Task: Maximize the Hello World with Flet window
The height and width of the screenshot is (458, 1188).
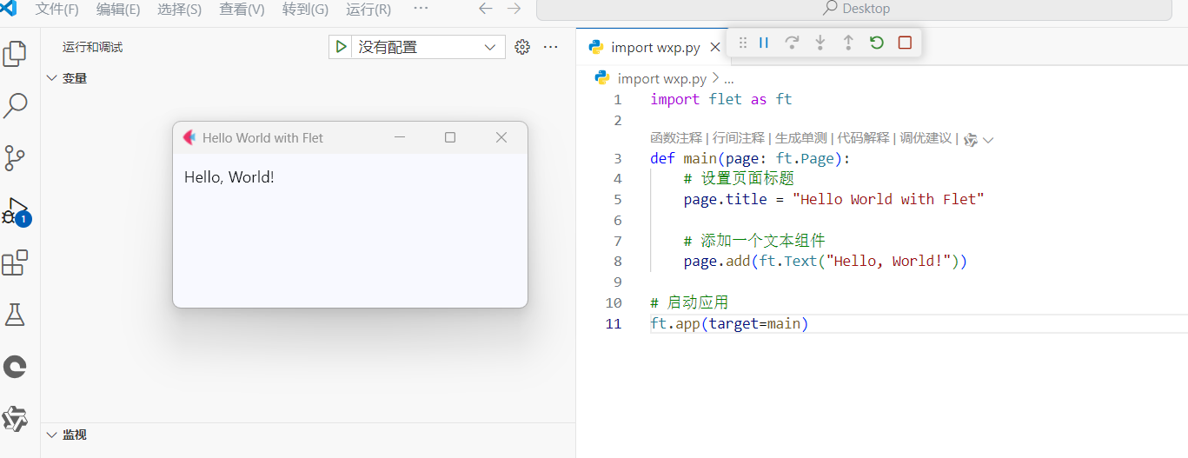Action: point(450,137)
